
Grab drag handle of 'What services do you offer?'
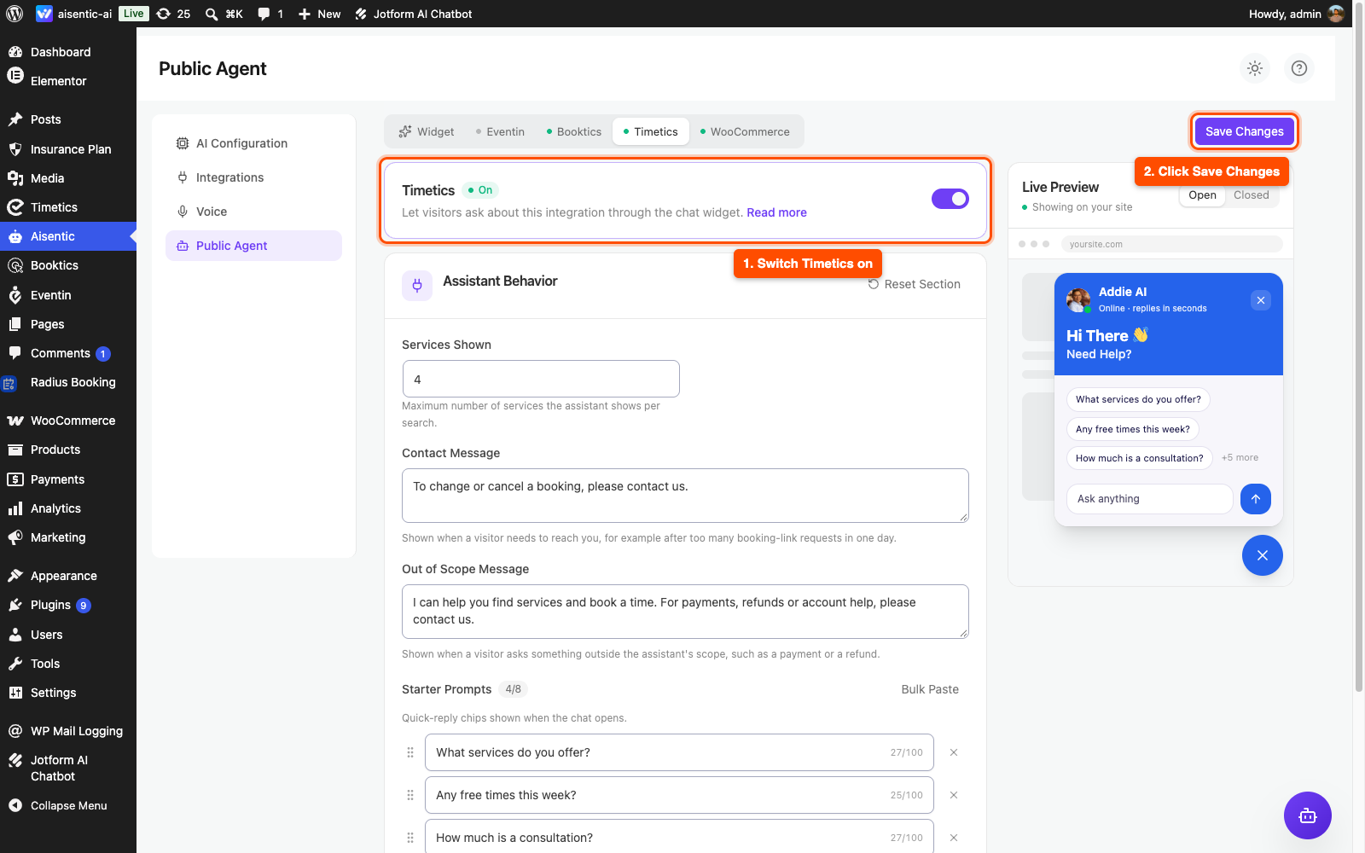(410, 752)
